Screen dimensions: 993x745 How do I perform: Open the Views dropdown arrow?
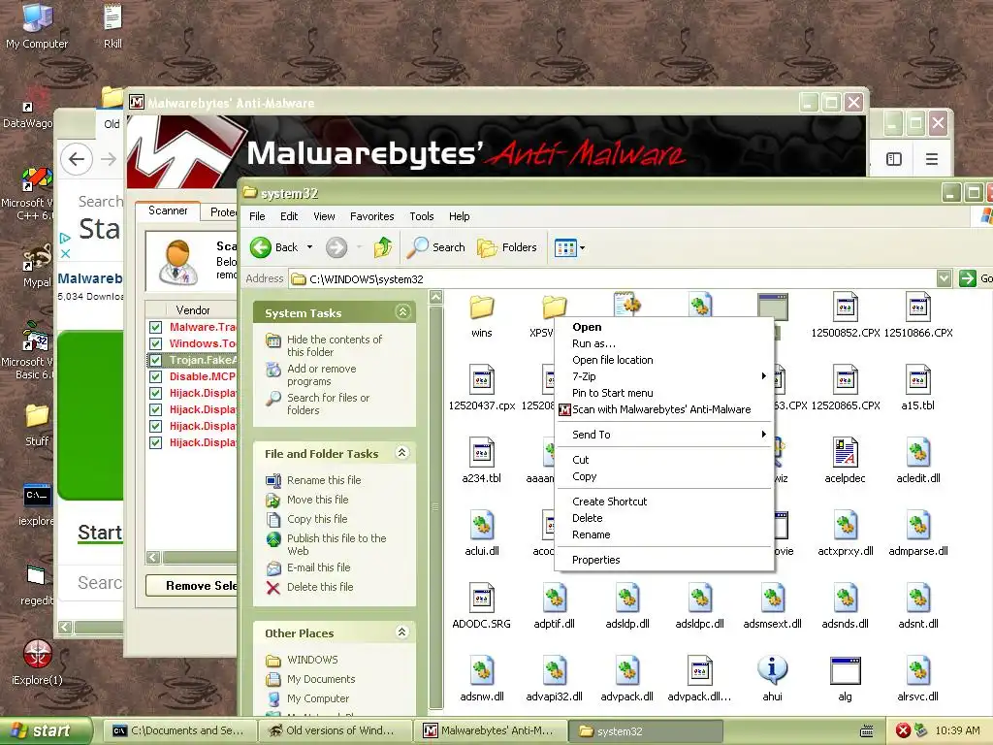[x=582, y=247]
